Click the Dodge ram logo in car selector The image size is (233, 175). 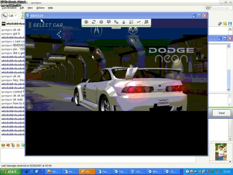tap(133, 32)
